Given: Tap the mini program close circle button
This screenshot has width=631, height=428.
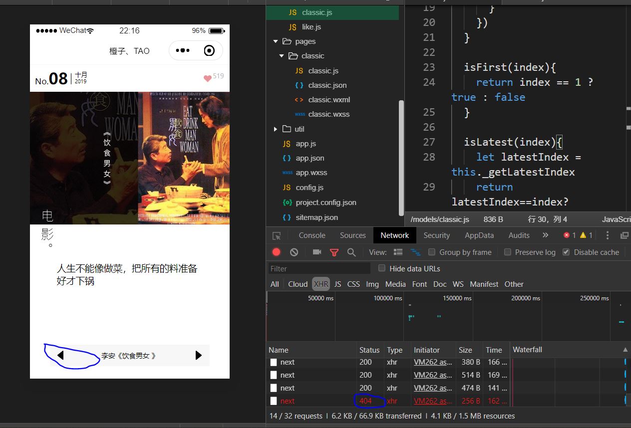Looking at the screenshot, I should click(210, 51).
